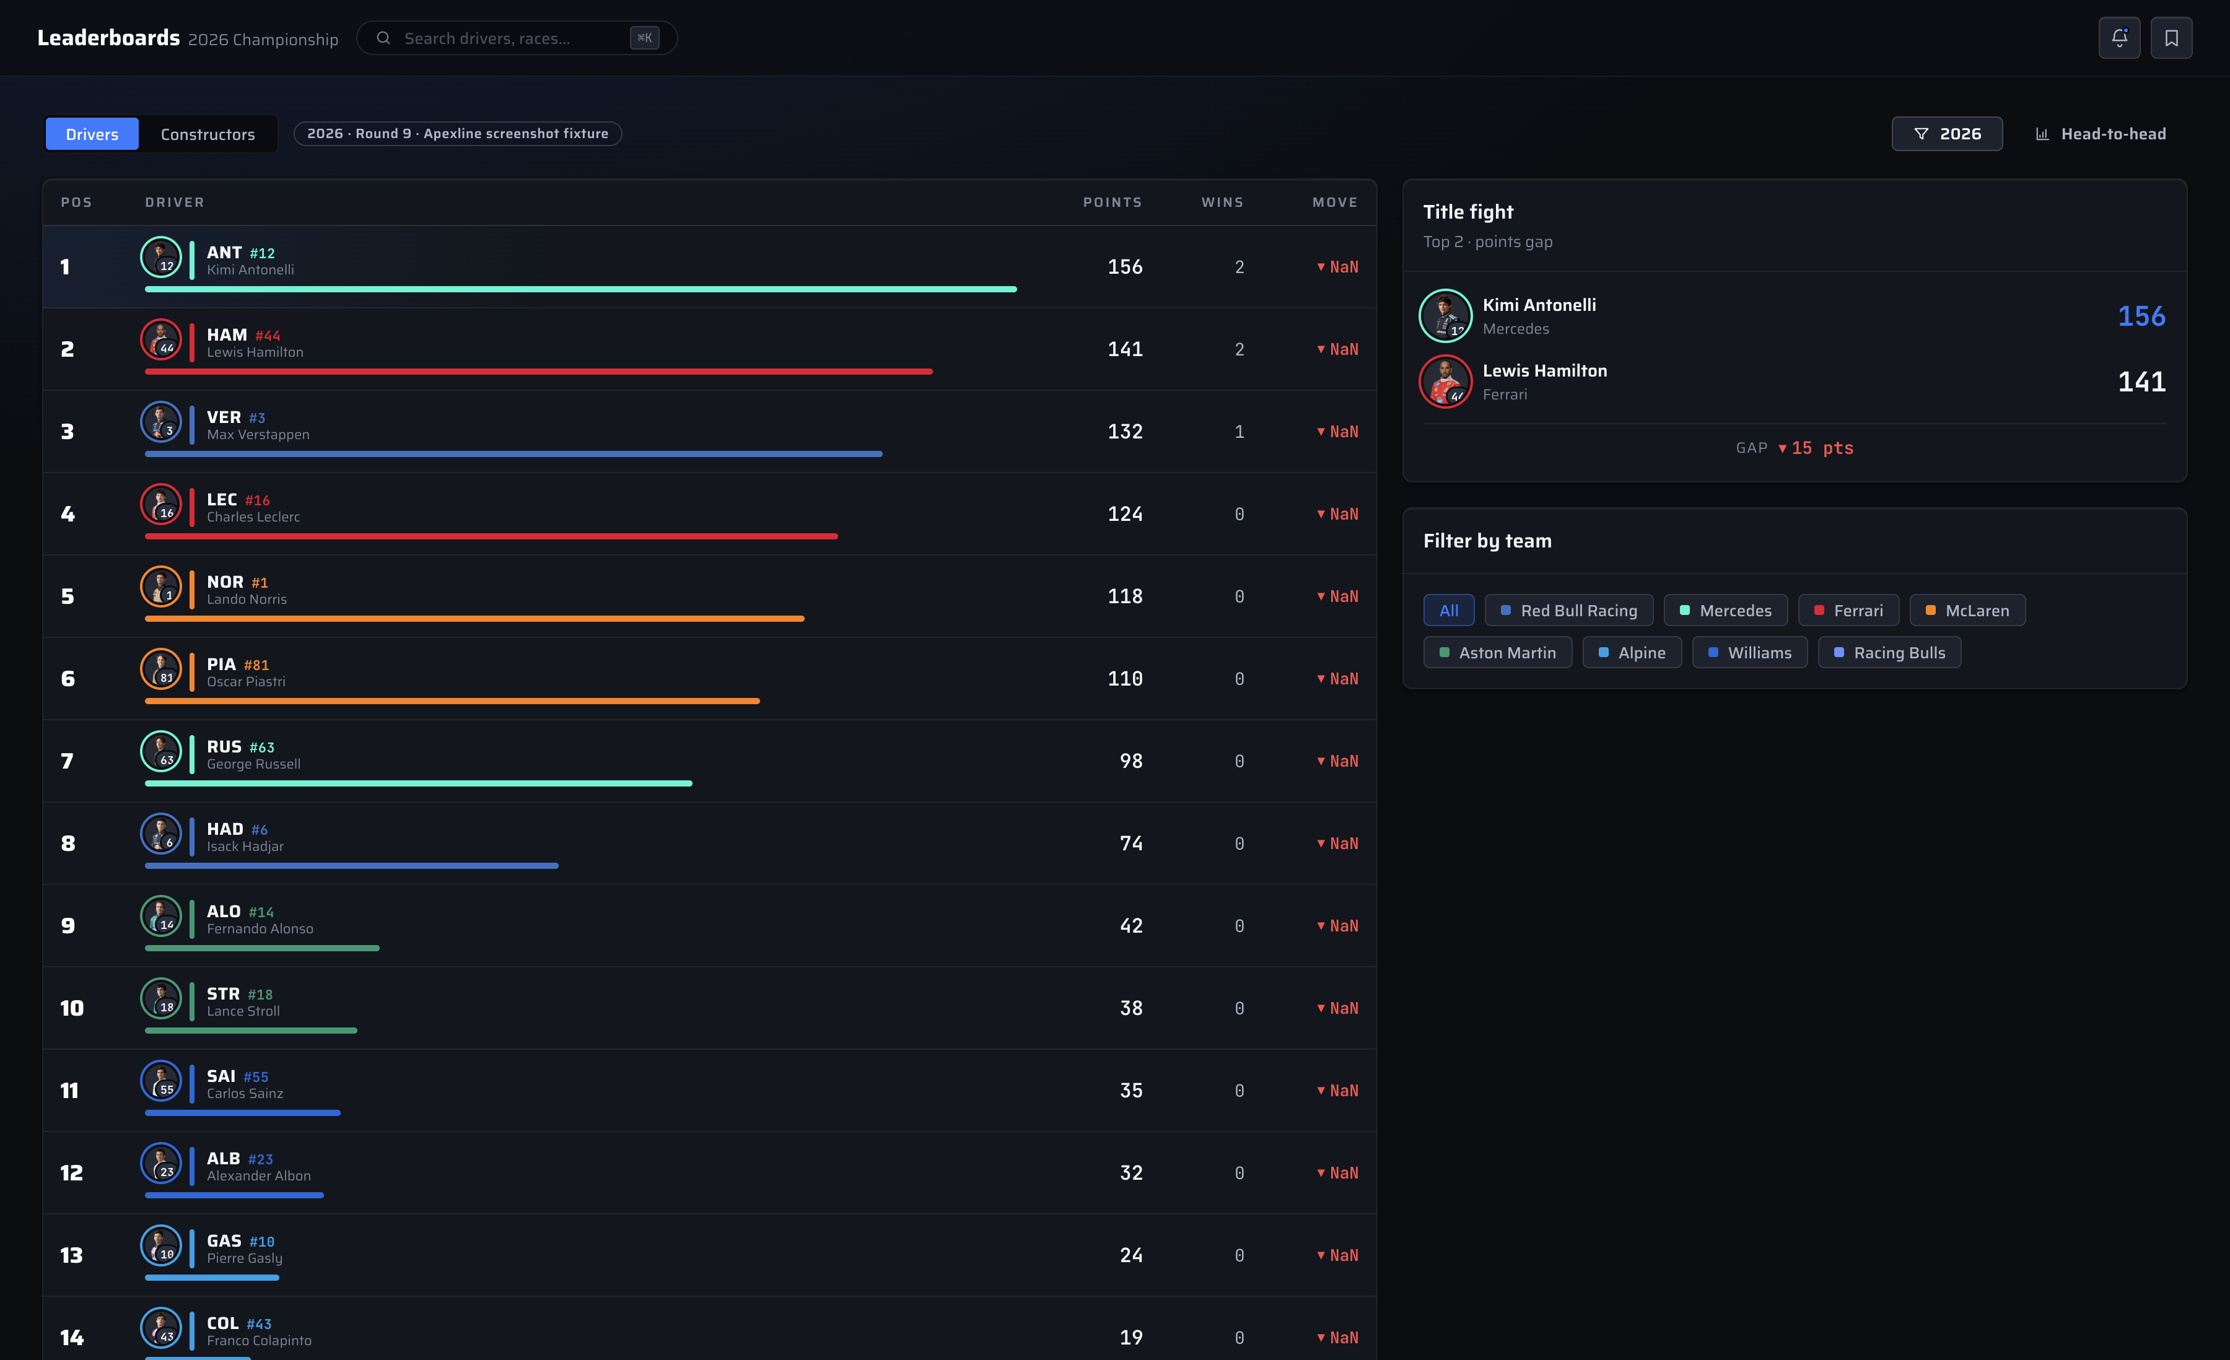Sort by the WINS column header
Viewport: 2230px width, 1360px height.
(1222, 203)
